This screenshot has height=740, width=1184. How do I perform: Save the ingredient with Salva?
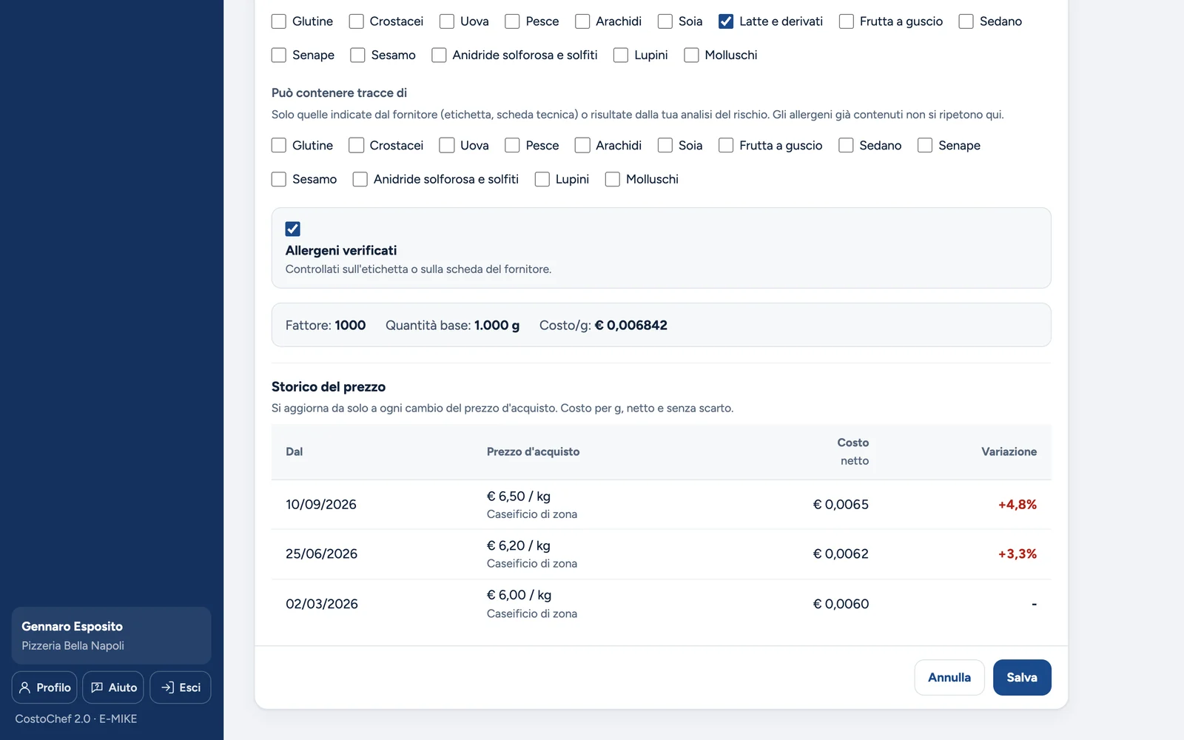[1022, 677]
